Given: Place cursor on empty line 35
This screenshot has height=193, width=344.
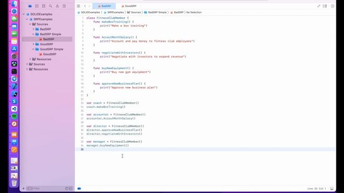Looking at the screenshot, I should click(x=205, y=150).
